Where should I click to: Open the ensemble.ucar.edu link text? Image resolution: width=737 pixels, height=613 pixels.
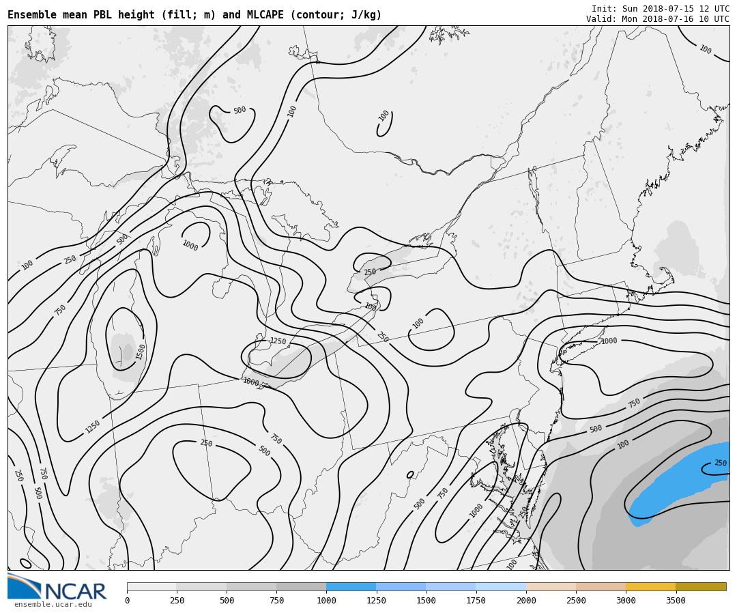point(53,605)
